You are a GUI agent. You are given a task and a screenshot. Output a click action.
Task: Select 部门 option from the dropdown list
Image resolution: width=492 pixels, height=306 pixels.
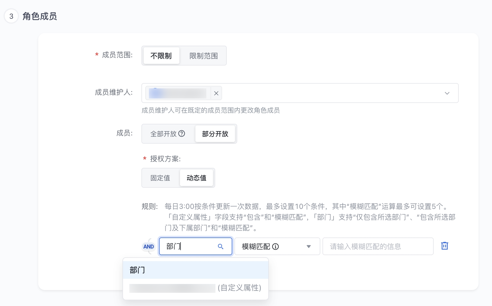click(x=195, y=270)
